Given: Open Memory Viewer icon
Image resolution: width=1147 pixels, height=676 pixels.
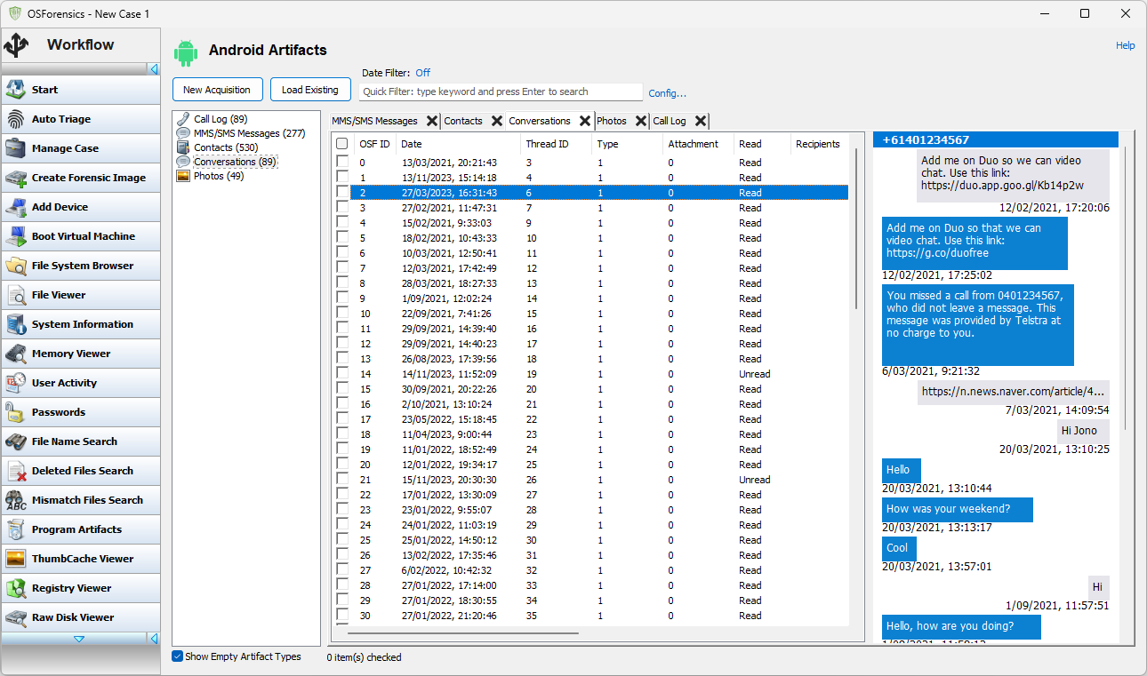Looking at the screenshot, I should pos(16,354).
